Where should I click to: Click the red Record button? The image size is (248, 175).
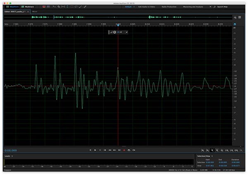point(124,150)
